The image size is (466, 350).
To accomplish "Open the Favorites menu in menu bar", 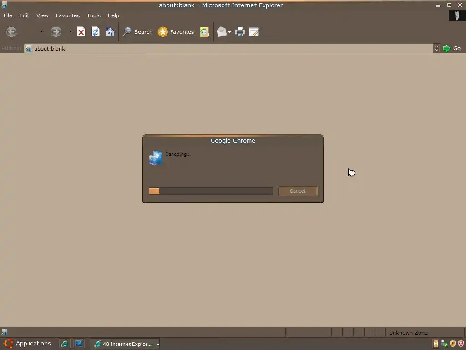I will [68, 15].
